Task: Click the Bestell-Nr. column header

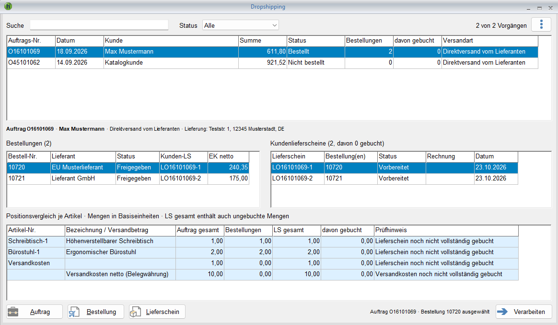Action: tap(29, 157)
